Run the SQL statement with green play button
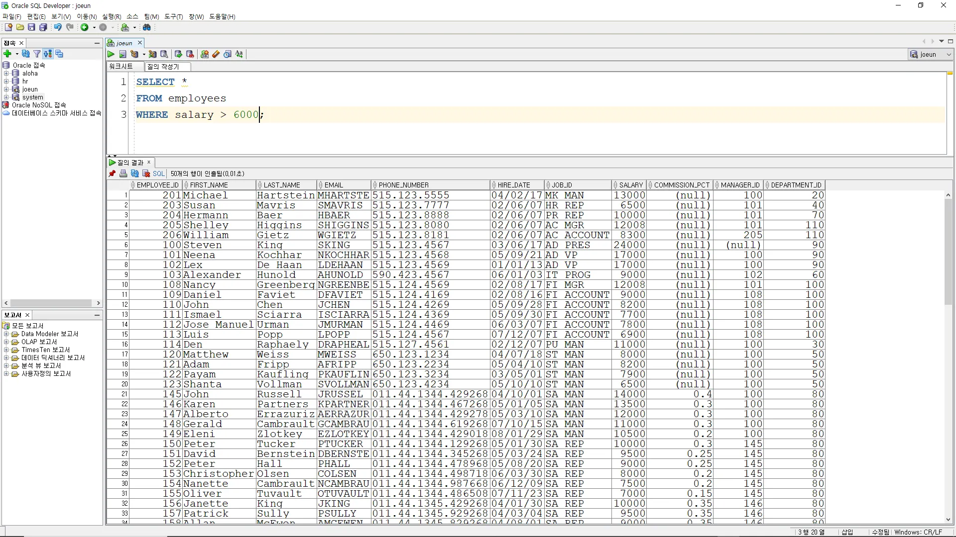956x537 pixels. [111, 54]
